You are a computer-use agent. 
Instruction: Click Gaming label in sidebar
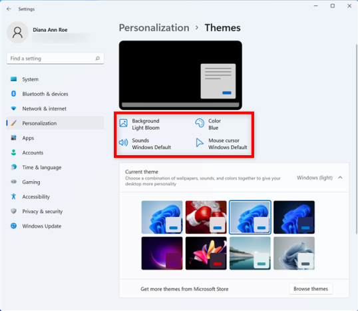pyautogui.click(x=31, y=182)
